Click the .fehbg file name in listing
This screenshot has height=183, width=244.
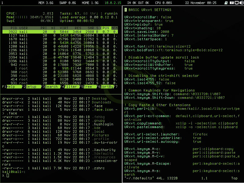(98, 117)
